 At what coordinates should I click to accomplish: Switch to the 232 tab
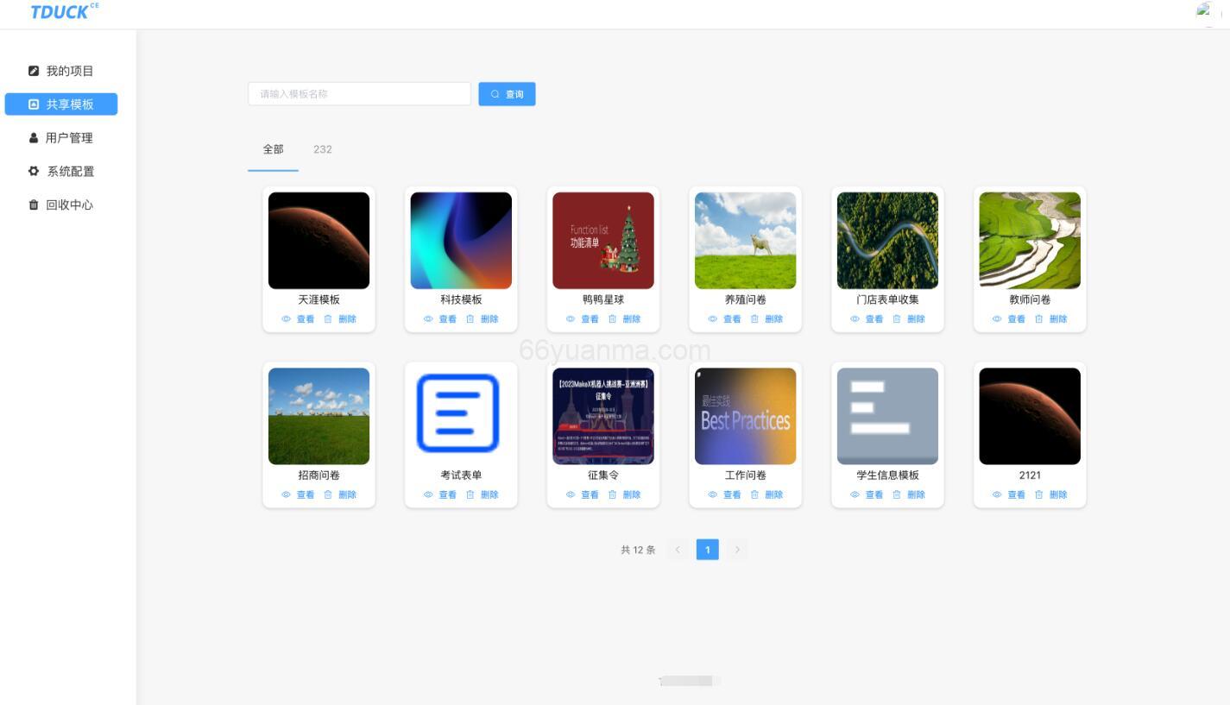coord(323,148)
